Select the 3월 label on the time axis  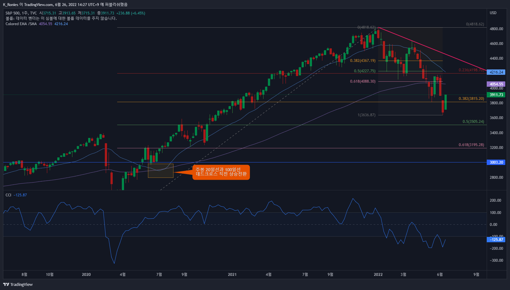pyautogui.click(x=403, y=275)
